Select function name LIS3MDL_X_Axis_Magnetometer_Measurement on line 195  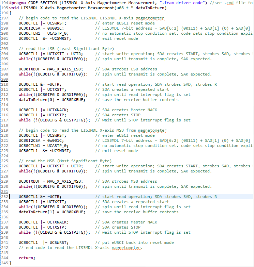(x=68, y=8)
